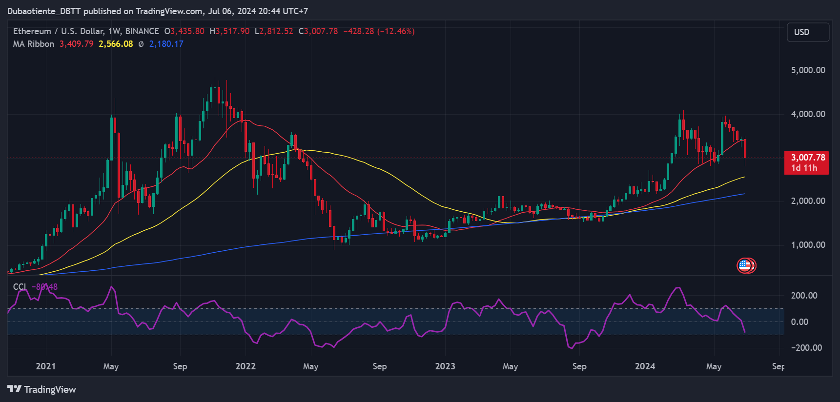This screenshot has height=402, width=840.
Task: Click the US flag event icon on chart
Action: pos(745,265)
